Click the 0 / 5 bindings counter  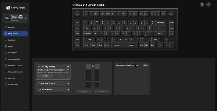click(x=146, y=65)
